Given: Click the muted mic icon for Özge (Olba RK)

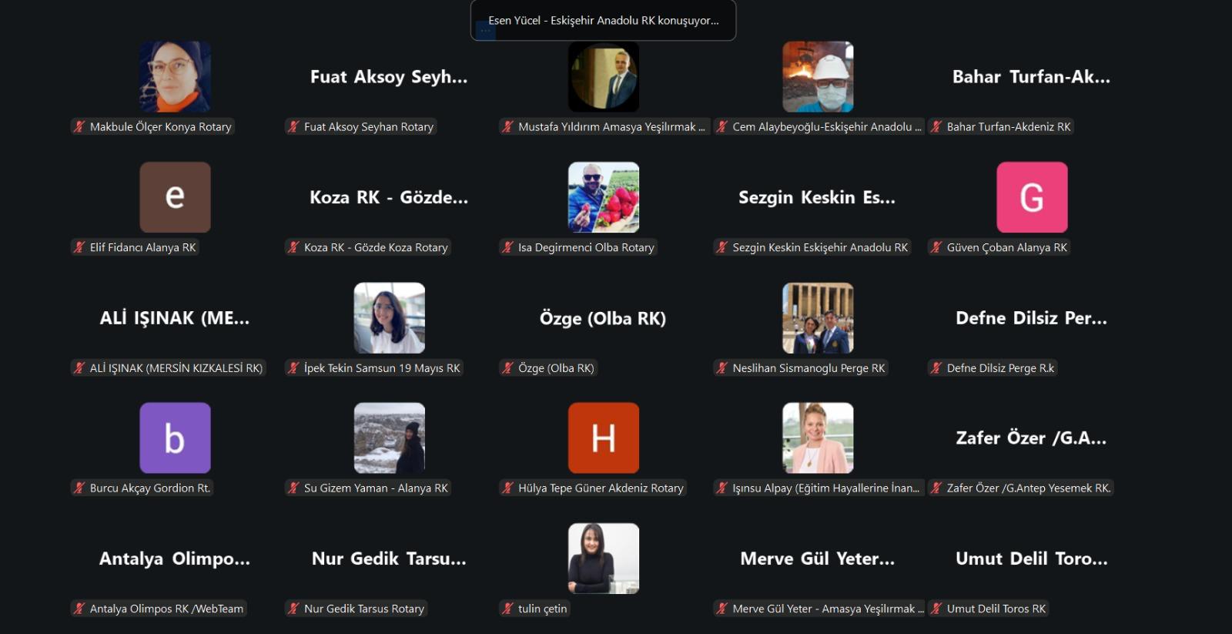Looking at the screenshot, I should pyautogui.click(x=507, y=368).
